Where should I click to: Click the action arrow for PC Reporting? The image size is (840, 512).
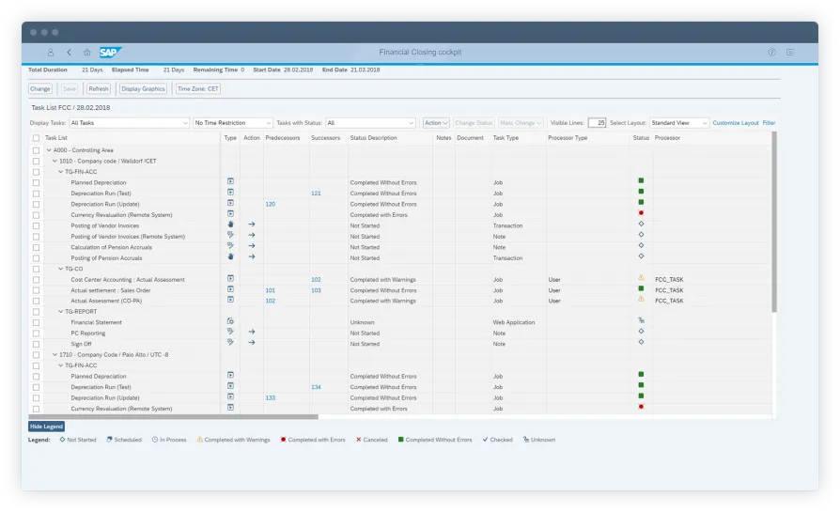tap(252, 333)
